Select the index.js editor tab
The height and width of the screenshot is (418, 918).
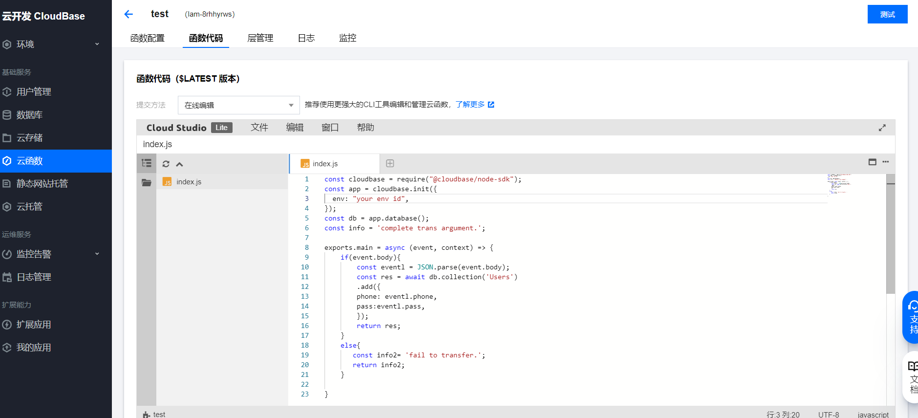click(335, 164)
